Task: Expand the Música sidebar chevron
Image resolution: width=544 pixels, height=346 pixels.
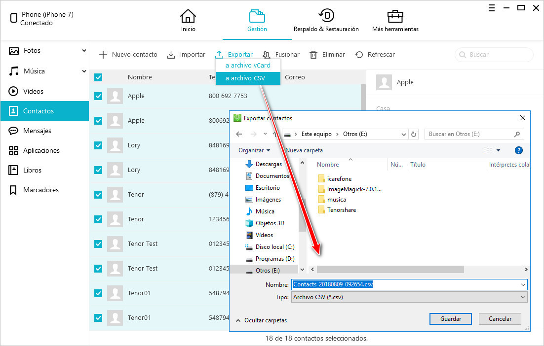Action: 84,71
